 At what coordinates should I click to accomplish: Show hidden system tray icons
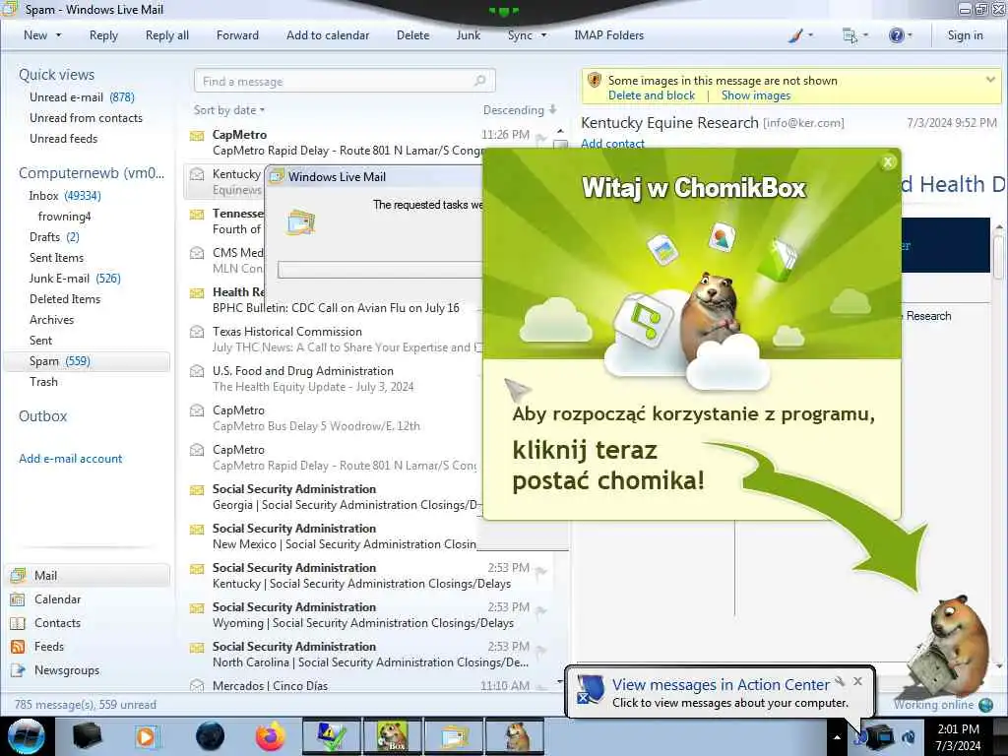837,737
